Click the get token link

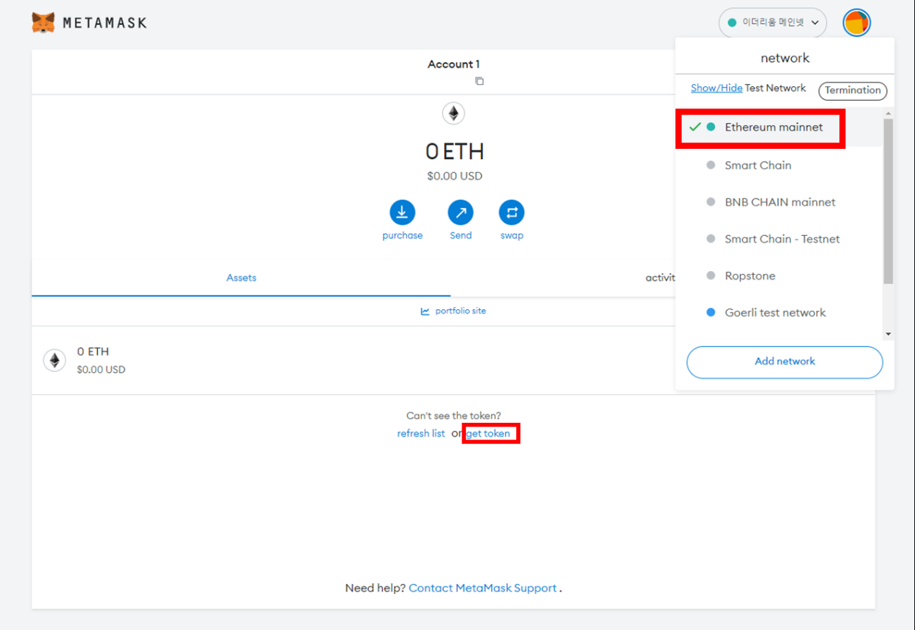(x=488, y=434)
